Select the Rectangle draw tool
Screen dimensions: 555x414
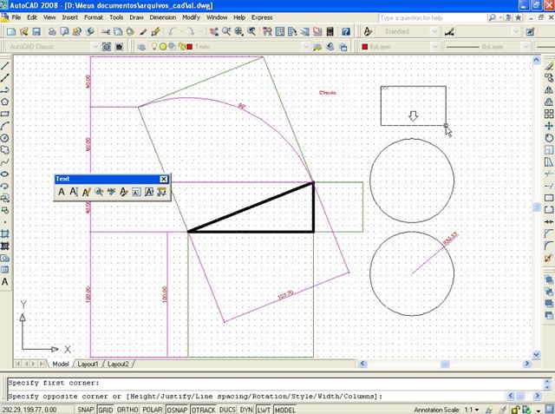click(x=5, y=114)
